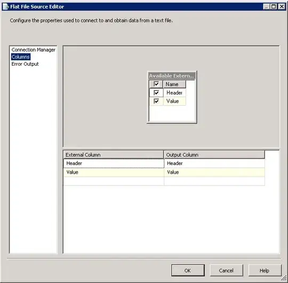Select the Columns page

point(21,57)
